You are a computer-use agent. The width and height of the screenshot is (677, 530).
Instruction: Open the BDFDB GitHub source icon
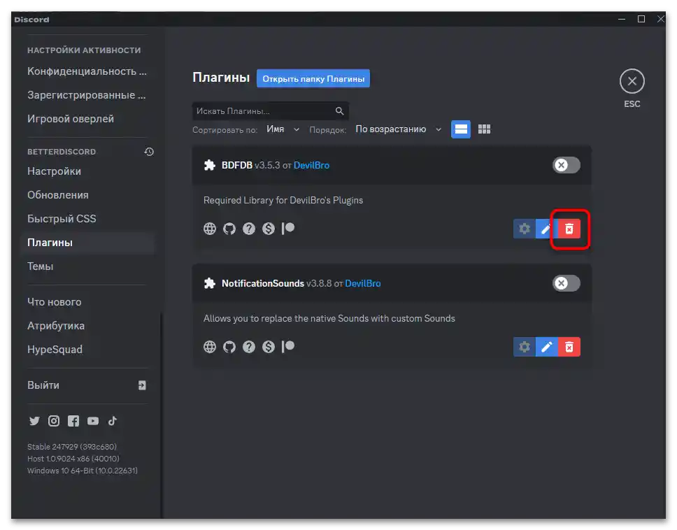coord(229,229)
